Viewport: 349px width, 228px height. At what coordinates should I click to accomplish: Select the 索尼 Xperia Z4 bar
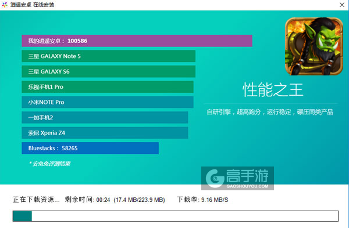[105, 133]
